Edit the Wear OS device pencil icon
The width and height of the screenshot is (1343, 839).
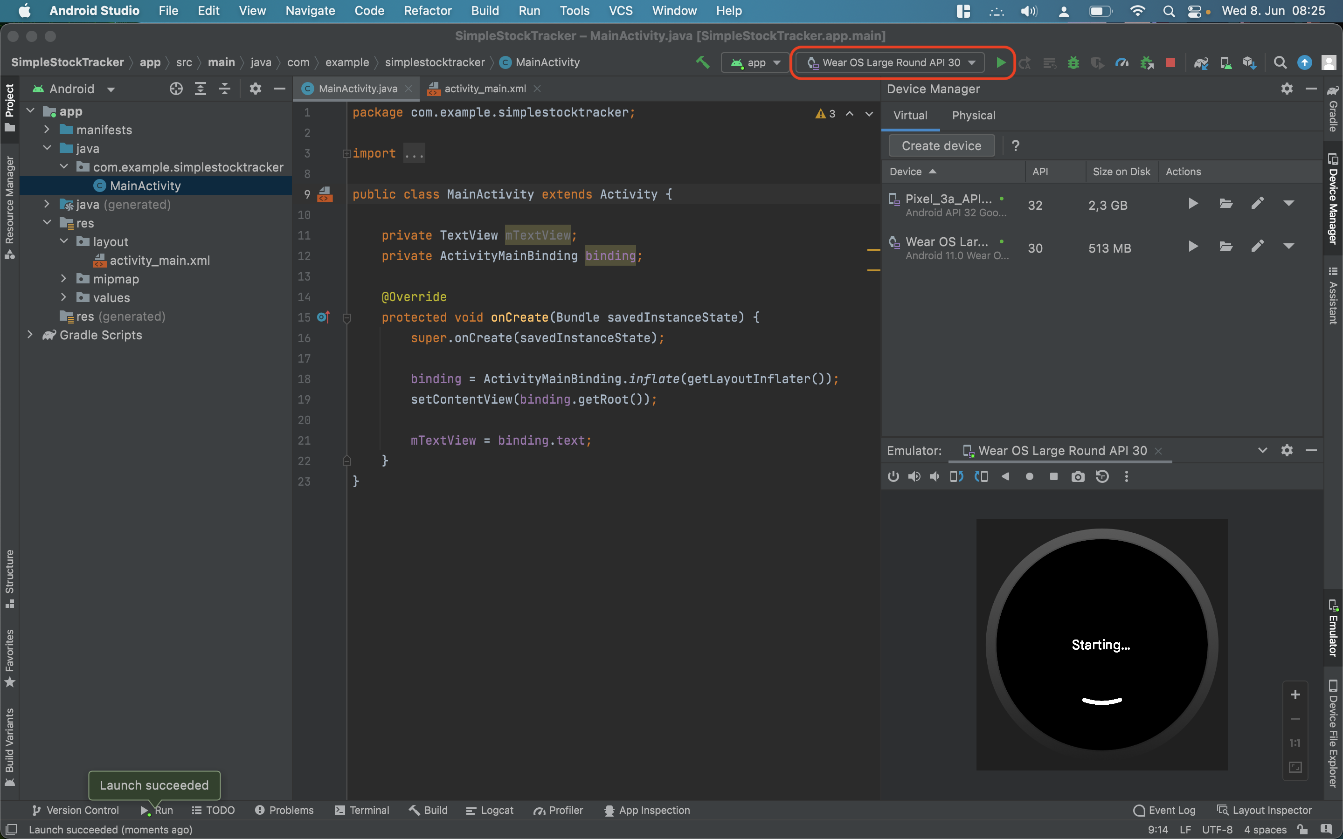coord(1258,247)
